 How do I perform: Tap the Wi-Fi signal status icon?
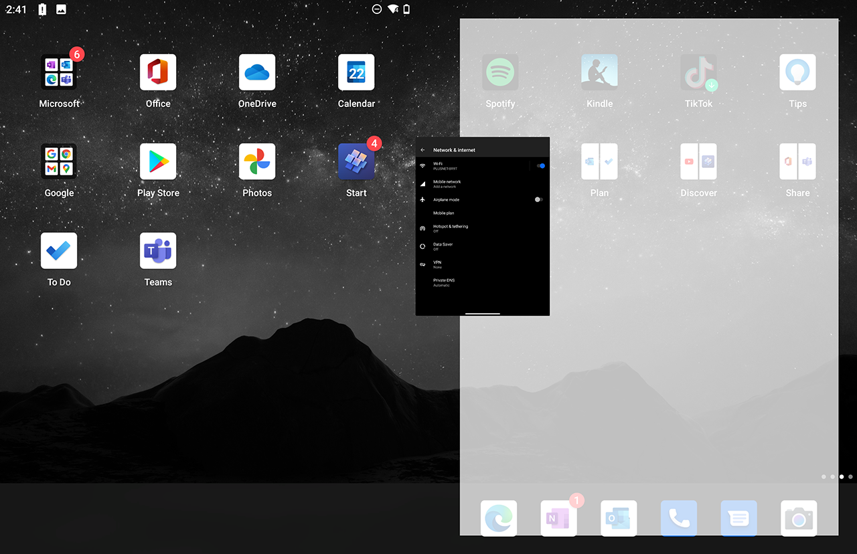(x=393, y=9)
